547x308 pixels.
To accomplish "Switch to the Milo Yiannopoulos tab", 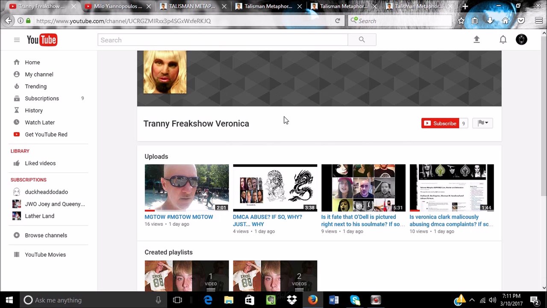I will pos(118,6).
